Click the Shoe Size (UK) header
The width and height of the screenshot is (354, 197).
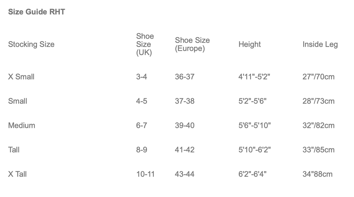[145, 44]
